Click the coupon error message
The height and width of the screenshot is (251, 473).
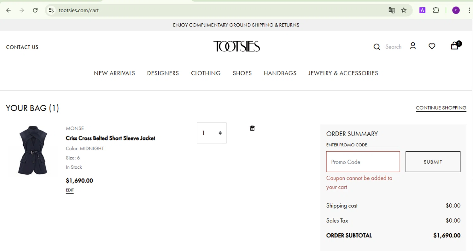click(x=359, y=183)
